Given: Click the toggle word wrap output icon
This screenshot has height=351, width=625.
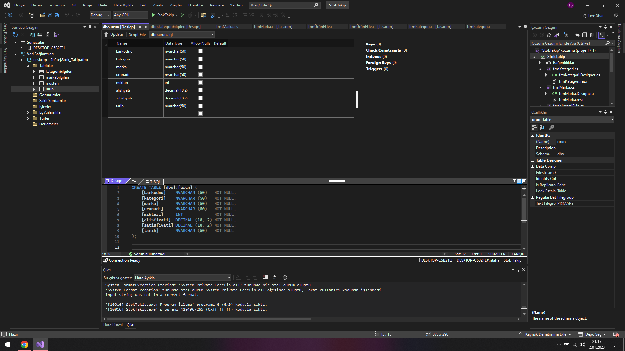Looking at the screenshot, I should click(x=275, y=278).
